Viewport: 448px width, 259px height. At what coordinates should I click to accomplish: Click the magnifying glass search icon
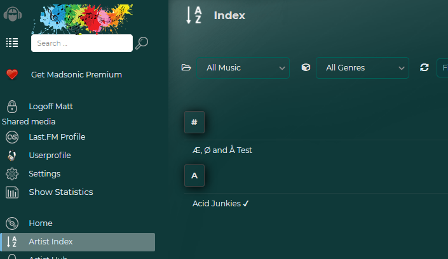(x=142, y=43)
